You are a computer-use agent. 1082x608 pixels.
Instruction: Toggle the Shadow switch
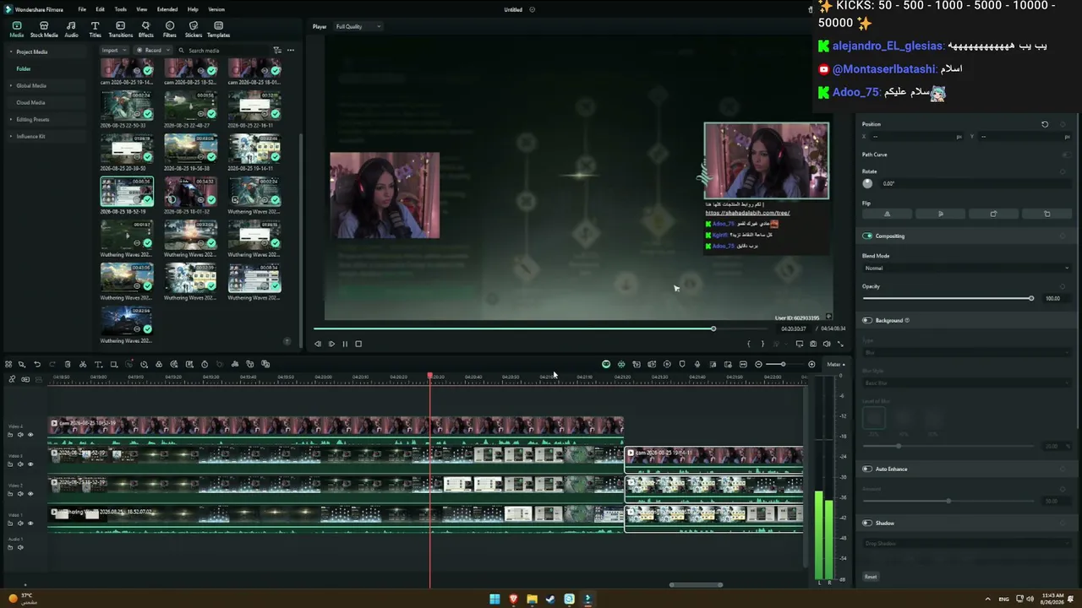(867, 524)
